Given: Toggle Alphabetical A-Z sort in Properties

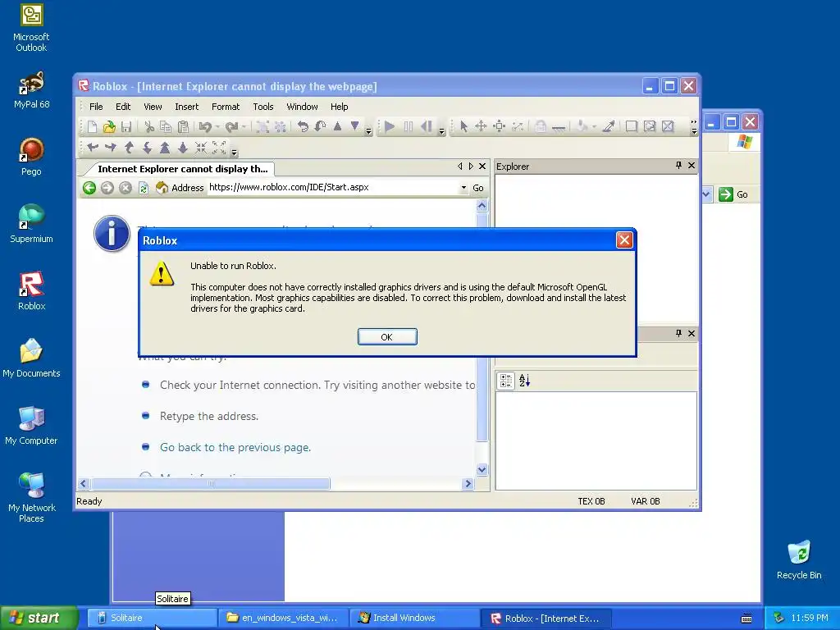Looking at the screenshot, I should click(x=524, y=381).
